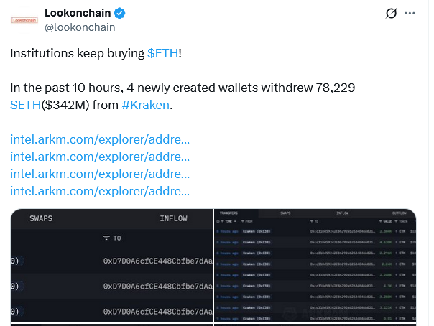Open the Grok explain-post icon
The image size is (434, 326).
391,13
